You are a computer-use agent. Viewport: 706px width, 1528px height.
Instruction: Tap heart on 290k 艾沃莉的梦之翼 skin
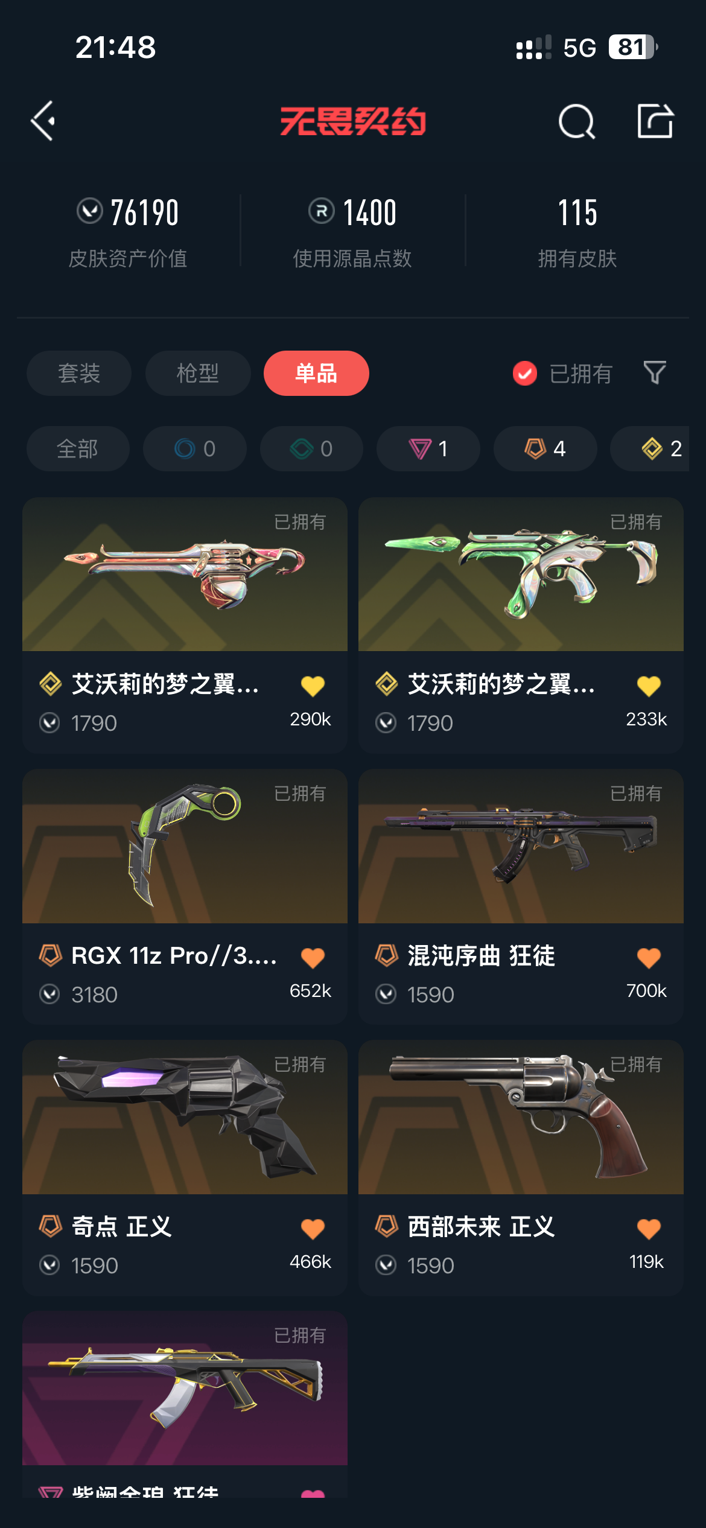click(x=313, y=686)
